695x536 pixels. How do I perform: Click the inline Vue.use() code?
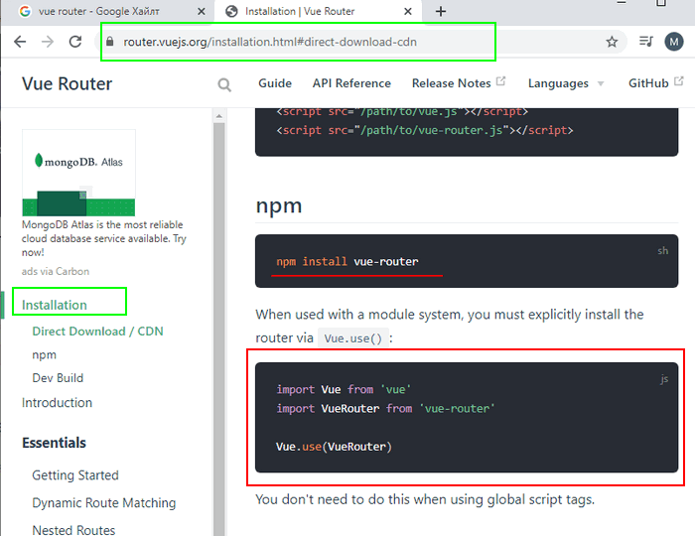tap(353, 338)
